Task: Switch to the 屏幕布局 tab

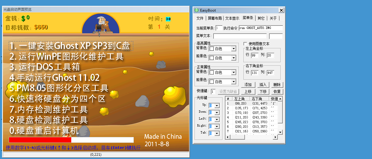Action: tap(215, 18)
